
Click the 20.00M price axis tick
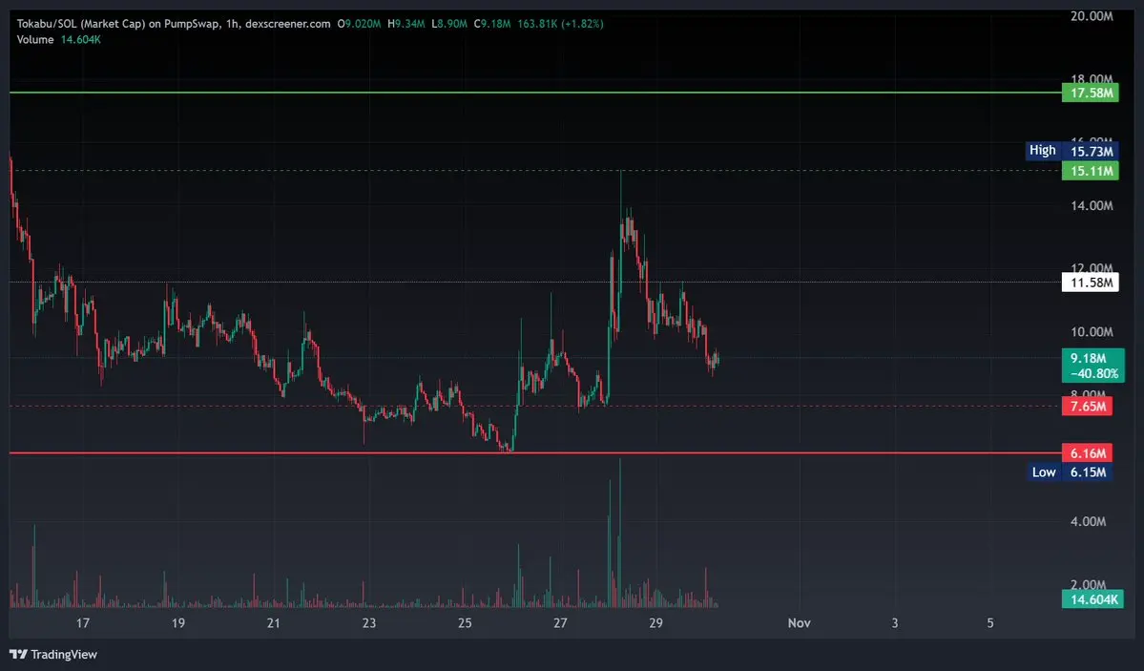tap(1092, 16)
